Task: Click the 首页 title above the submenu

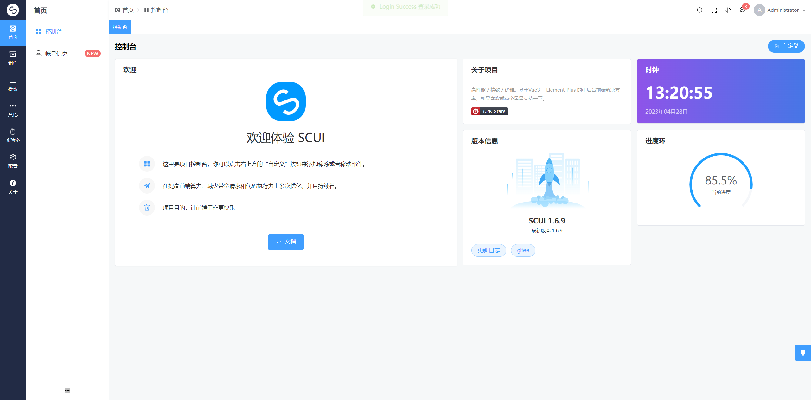Action: tap(41, 10)
